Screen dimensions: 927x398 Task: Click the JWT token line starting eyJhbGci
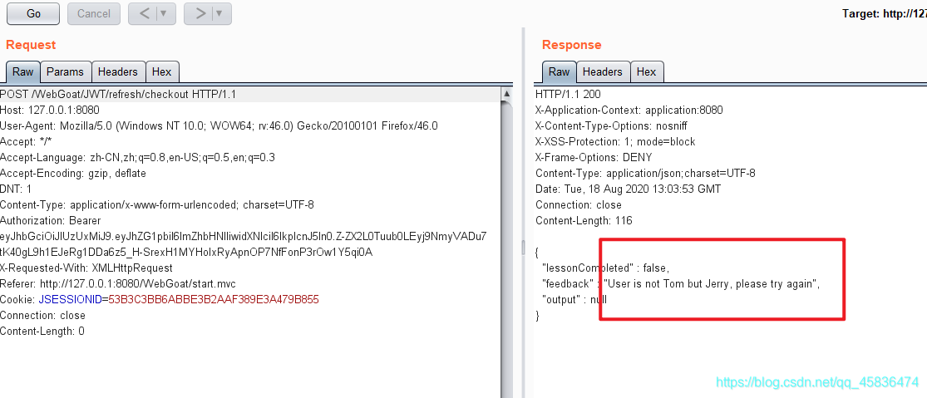243,237
